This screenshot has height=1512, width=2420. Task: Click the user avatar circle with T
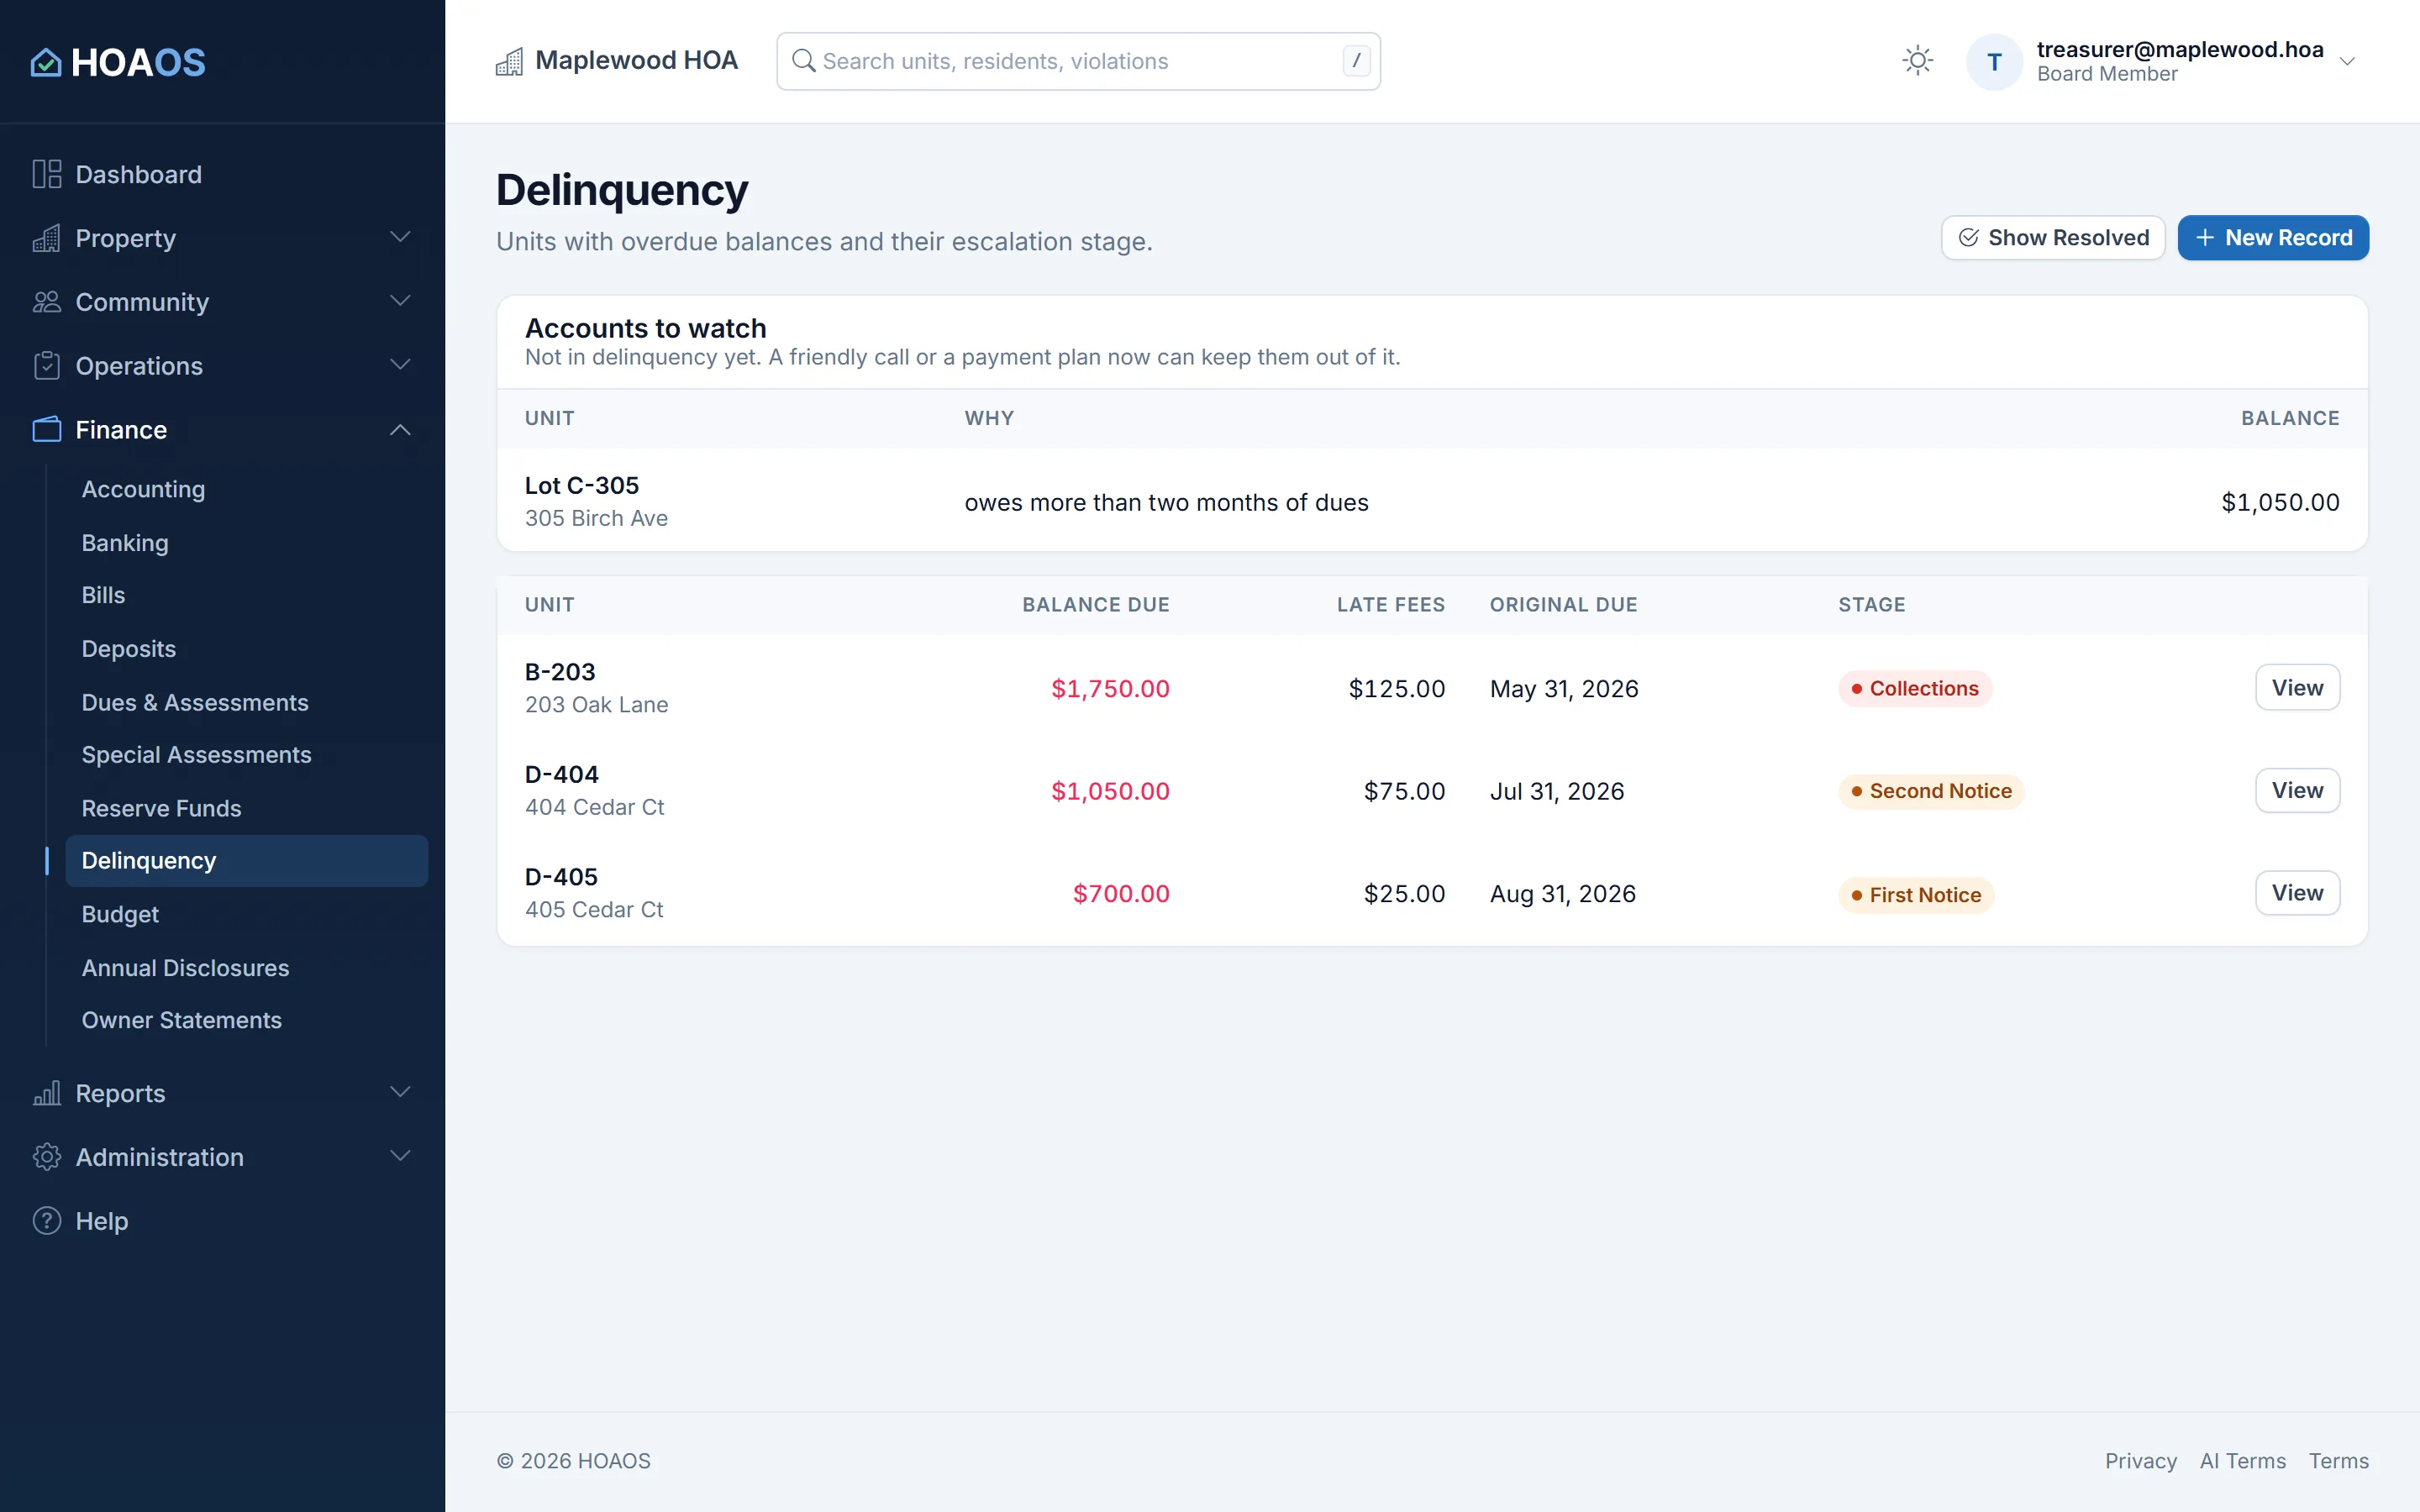(x=1994, y=62)
